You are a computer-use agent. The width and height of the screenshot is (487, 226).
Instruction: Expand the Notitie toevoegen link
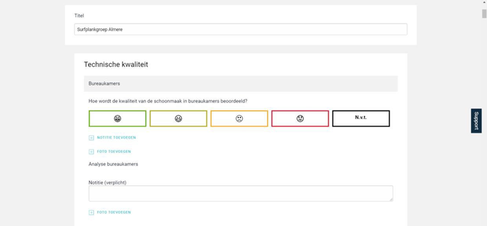(116, 137)
